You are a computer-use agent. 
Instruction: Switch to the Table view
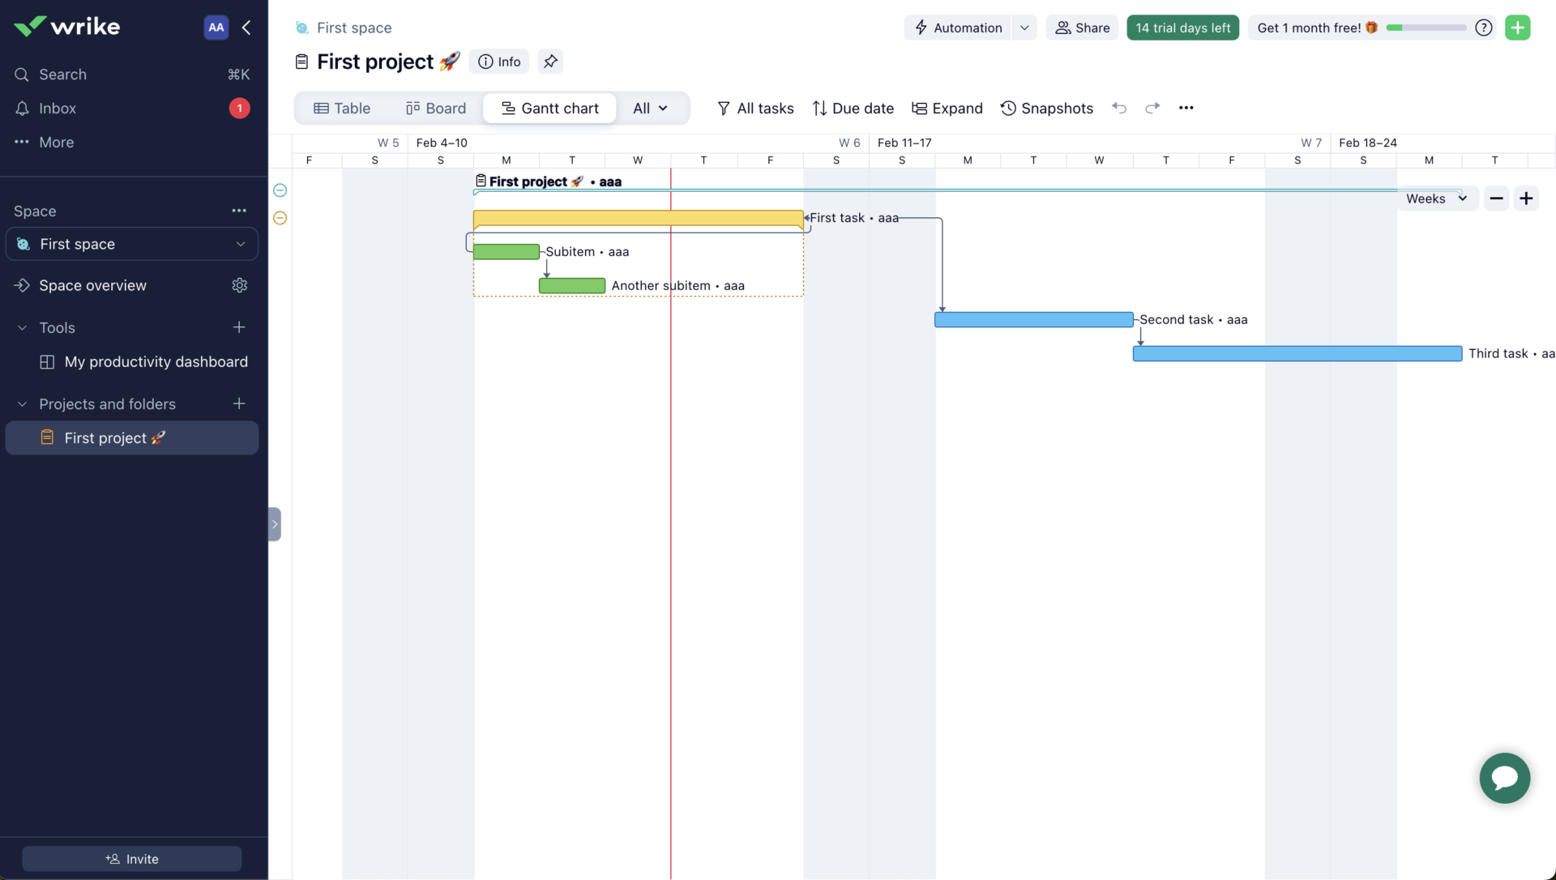[342, 108]
